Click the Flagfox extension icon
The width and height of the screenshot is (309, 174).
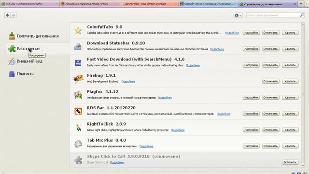[78, 95]
